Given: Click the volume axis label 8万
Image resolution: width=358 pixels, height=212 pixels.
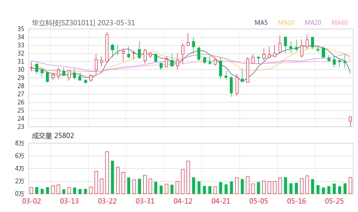Looking at the screenshot, I should coord(20,143).
